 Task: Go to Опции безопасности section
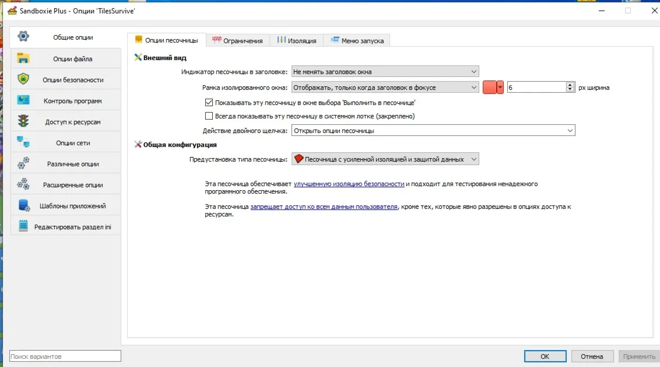coord(66,79)
